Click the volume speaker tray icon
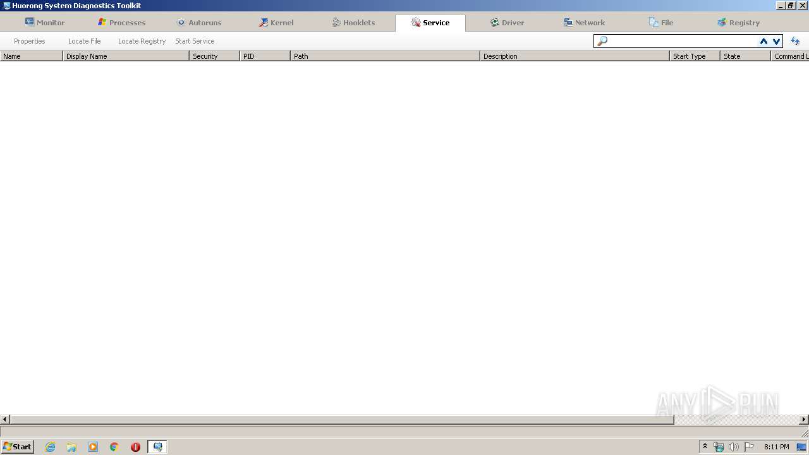809x455 pixels. point(734,447)
